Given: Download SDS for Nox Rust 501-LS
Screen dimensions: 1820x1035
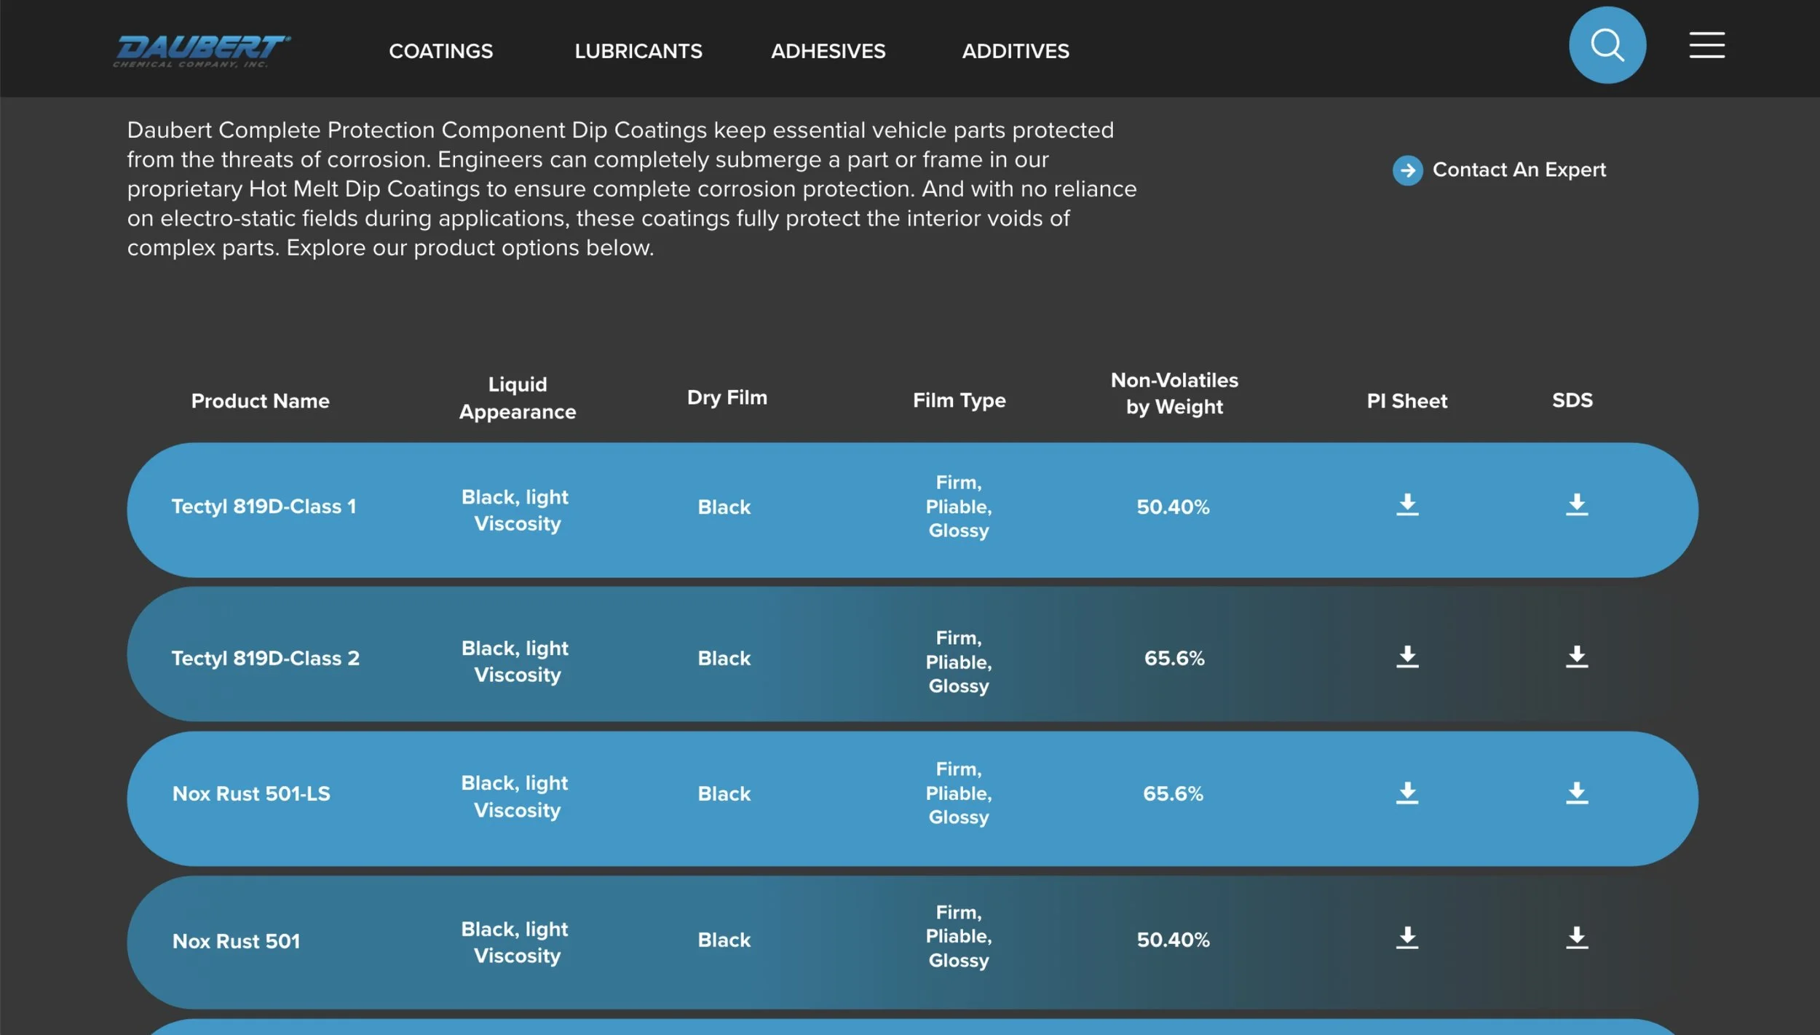Looking at the screenshot, I should tap(1577, 793).
